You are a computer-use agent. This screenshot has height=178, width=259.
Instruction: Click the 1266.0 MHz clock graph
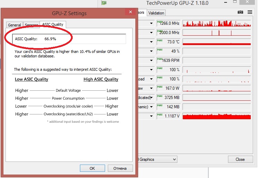[x=217, y=23]
